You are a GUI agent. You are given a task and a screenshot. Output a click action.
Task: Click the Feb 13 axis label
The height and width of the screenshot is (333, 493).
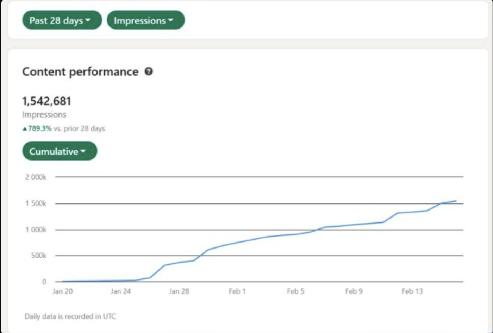click(x=412, y=291)
